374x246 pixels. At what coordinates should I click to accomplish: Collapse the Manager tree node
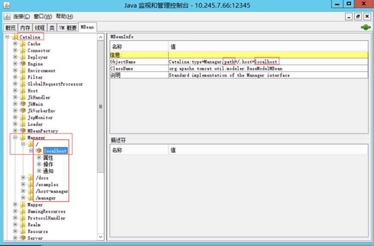(x=15, y=137)
